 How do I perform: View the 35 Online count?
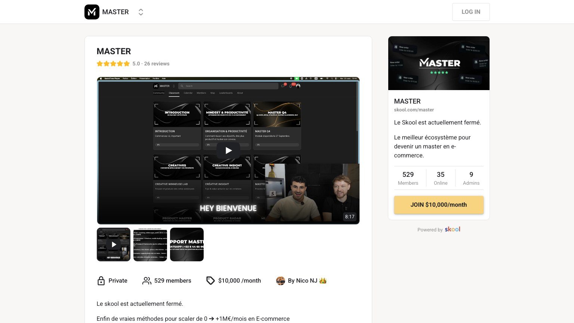(441, 178)
